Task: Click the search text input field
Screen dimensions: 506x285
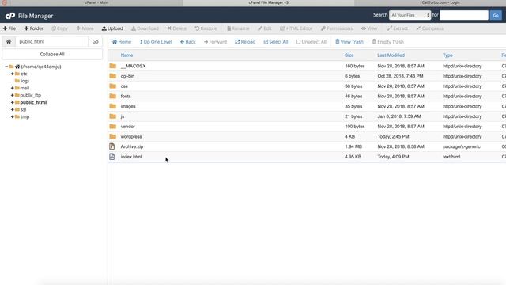Action: click(464, 15)
